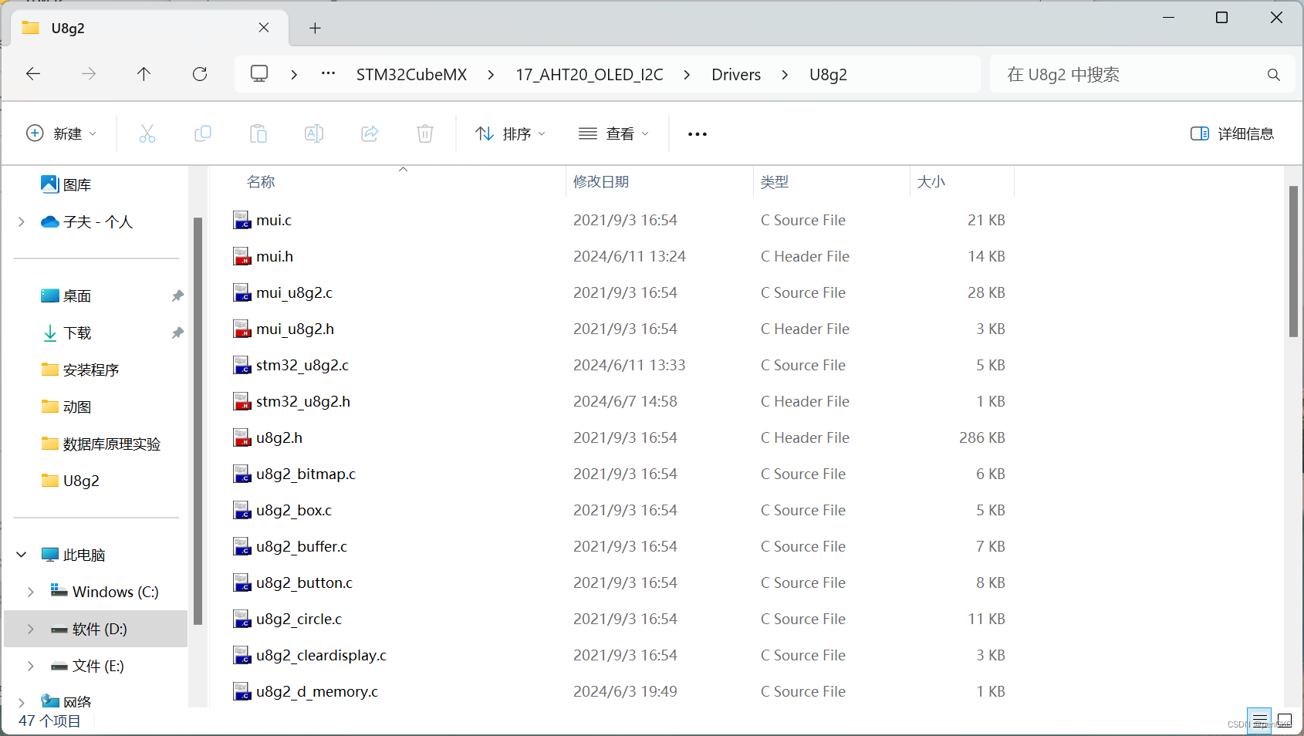Click the Paste clipboard icon
The height and width of the screenshot is (736, 1304).
click(258, 133)
